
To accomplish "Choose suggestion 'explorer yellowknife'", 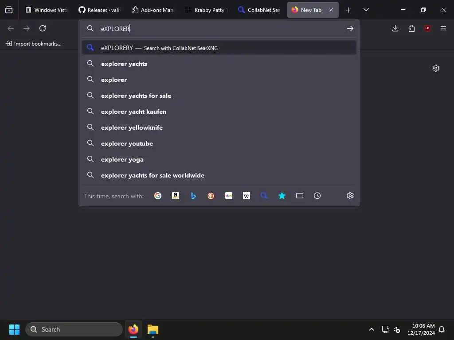I will [219, 127].
